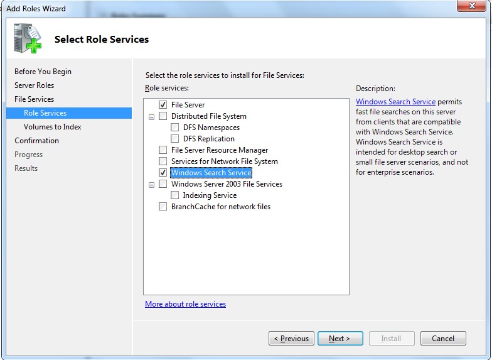Screen dimensions: 492x360
Task: Select the Distributed File System label
Action: [x=208, y=116]
